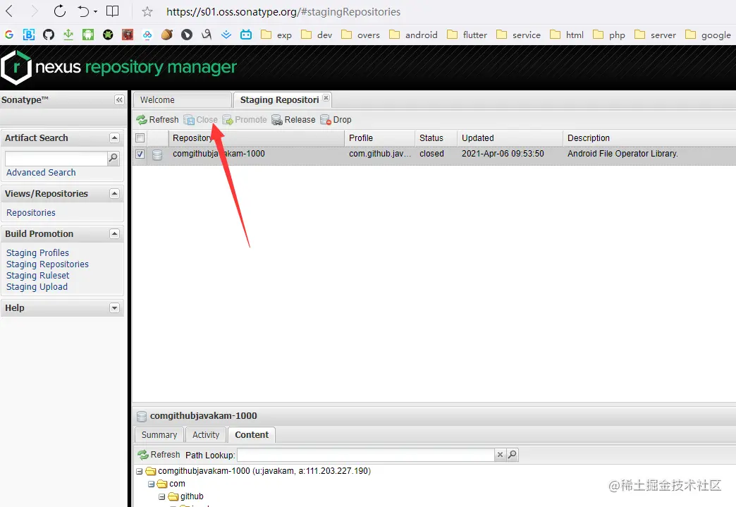Open the android bookmarks folder
This screenshot has width=736, height=507.
click(x=414, y=35)
